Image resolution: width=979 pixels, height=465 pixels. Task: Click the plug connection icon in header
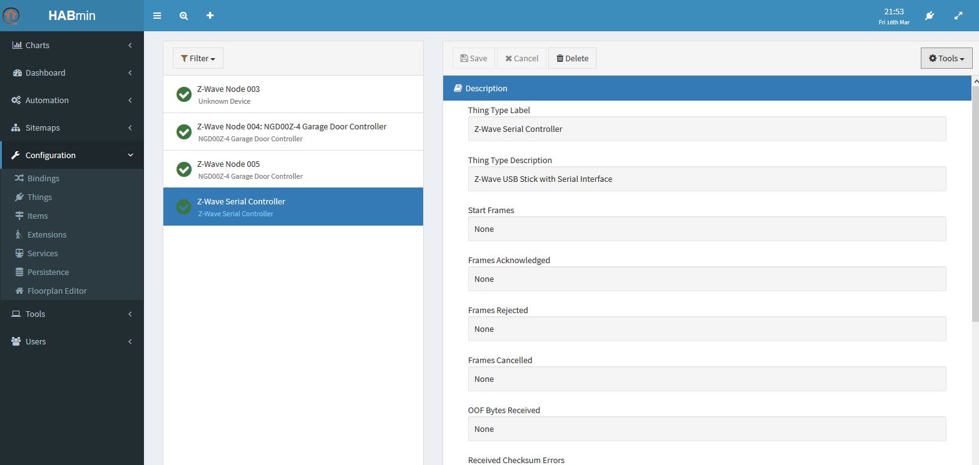[x=930, y=16]
